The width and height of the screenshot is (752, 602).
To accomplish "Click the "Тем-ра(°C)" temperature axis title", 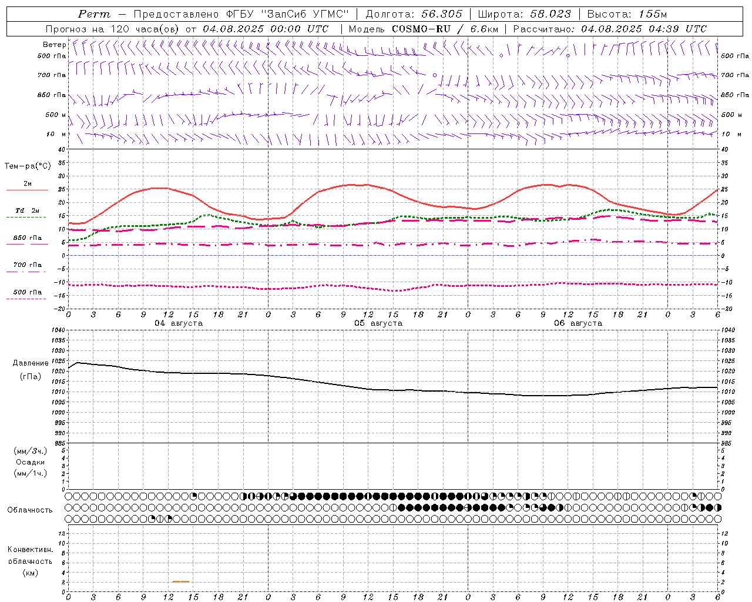I will 28,166.
